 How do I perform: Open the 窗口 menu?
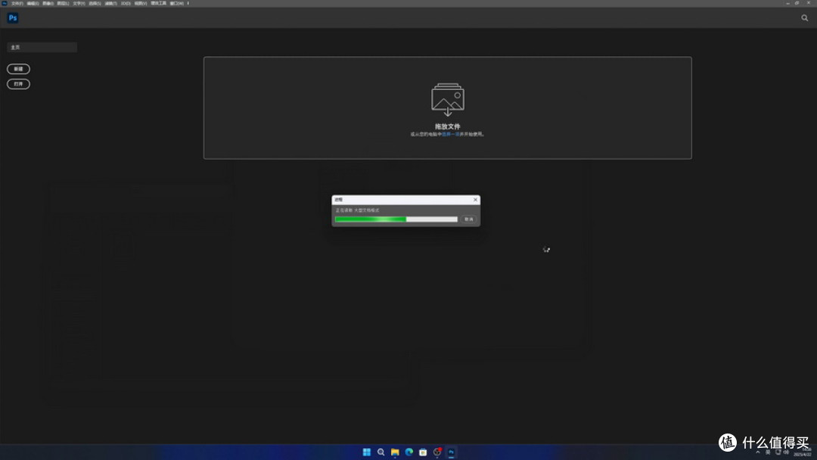pyautogui.click(x=176, y=3)
